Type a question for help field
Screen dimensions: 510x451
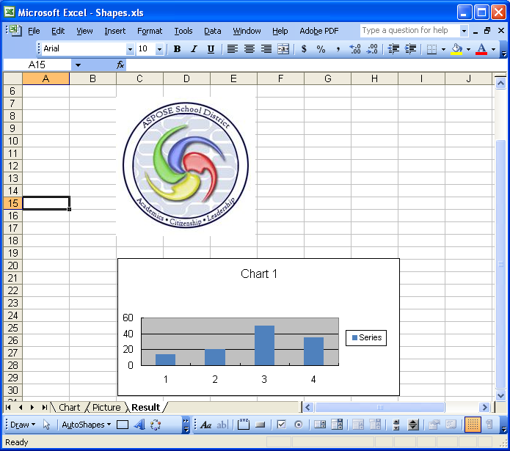pos(410,31)
